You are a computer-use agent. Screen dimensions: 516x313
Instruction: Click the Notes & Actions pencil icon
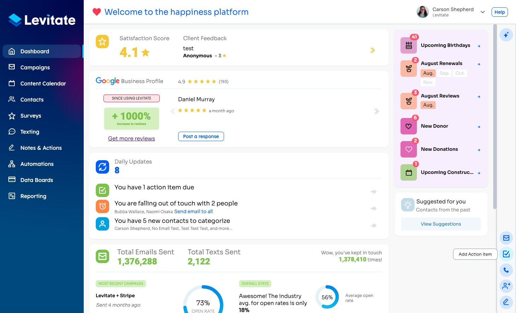12,147
